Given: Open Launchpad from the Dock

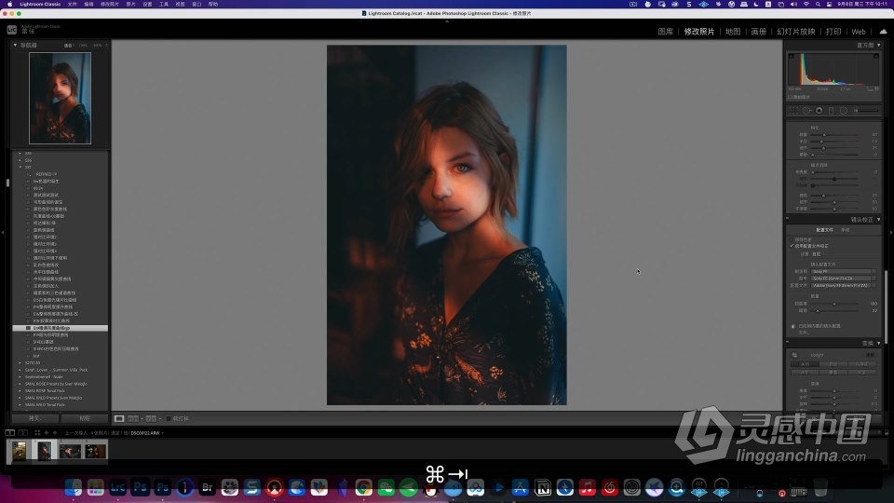Looking at the screenshot, I should pyautogui.click(x=95, y=487).
